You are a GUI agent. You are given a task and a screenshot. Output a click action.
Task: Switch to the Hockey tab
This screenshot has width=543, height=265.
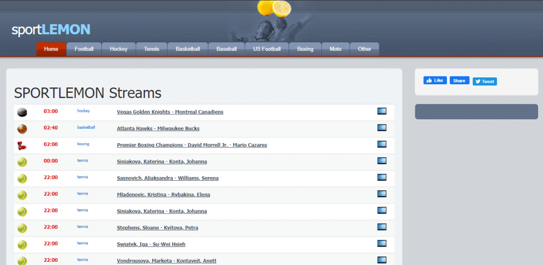[119, 49]
